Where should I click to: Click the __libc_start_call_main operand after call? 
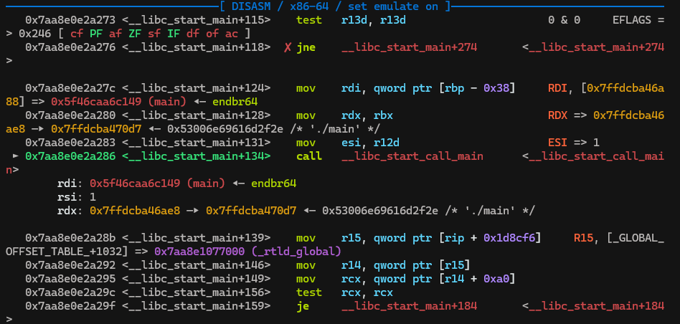pyautogui.click(x=412, y=156)
